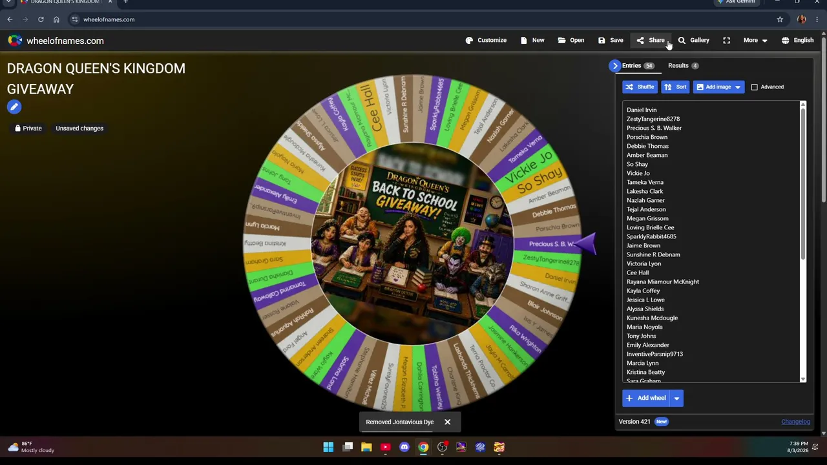827x465 pixels.
Task: Open the Windows Start menu
Action: point(328,447)
